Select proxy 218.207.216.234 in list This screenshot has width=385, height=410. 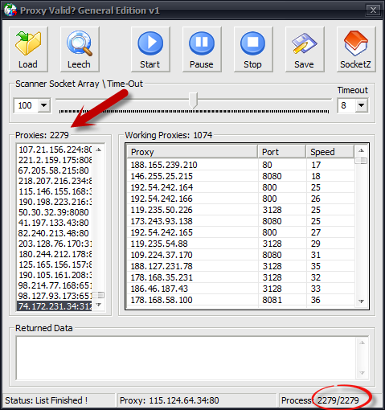(55, 181)
